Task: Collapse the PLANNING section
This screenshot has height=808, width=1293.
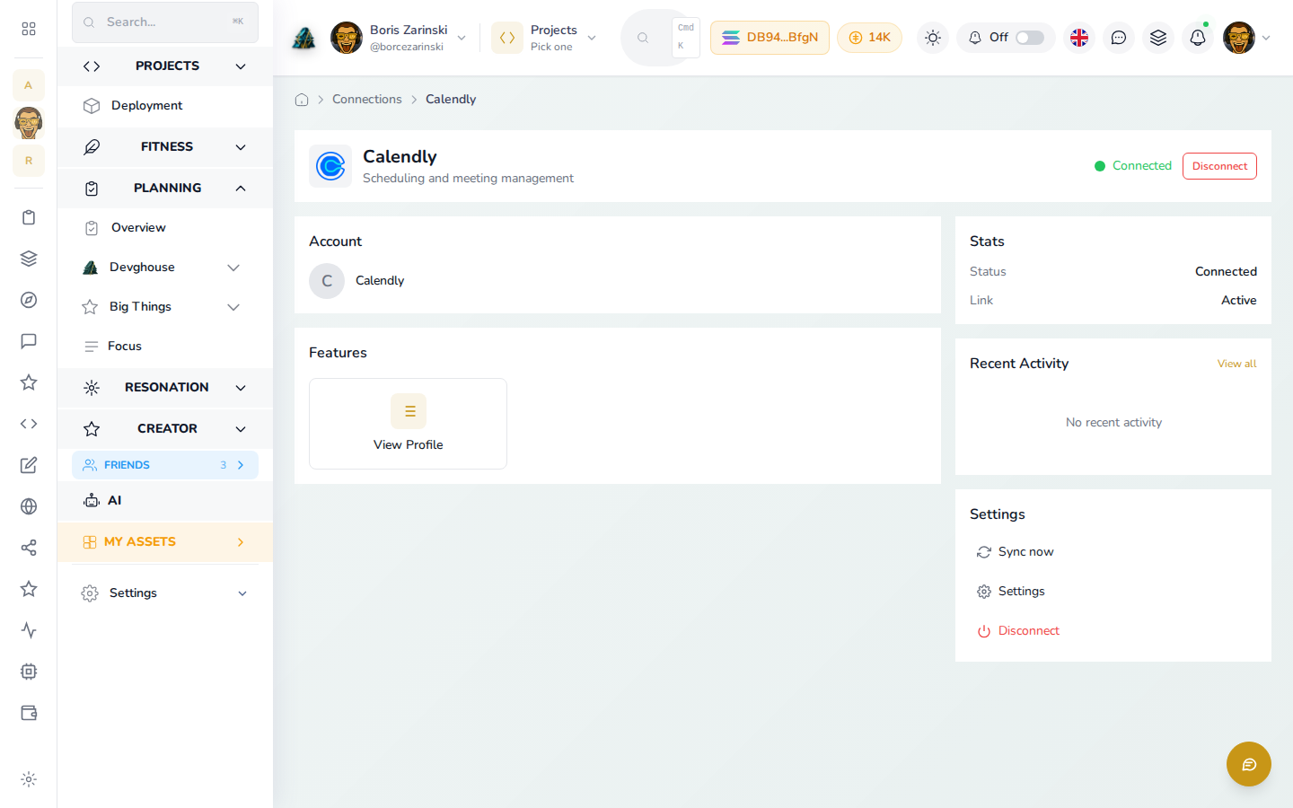Action: click(165, 189)
